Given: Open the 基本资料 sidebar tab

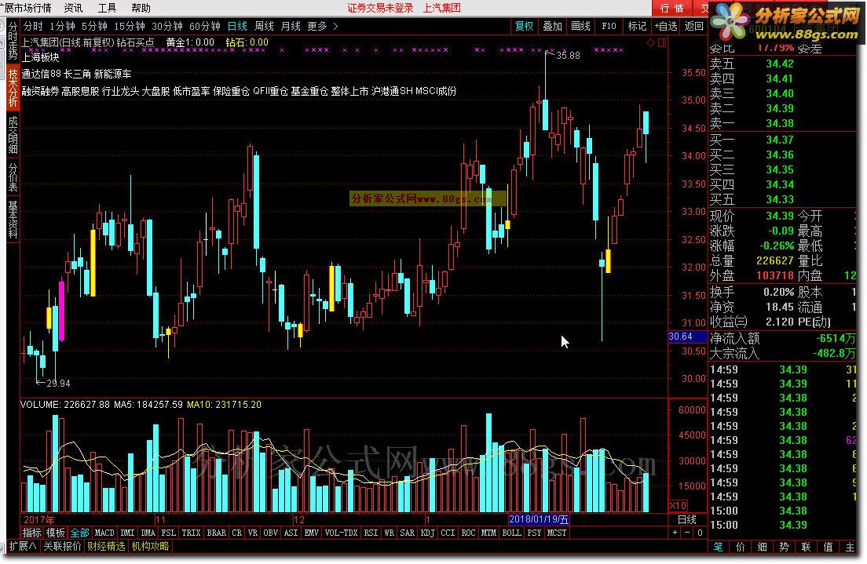Looking at the screenshot, I should pyautogui.click(x=13, y=220).
